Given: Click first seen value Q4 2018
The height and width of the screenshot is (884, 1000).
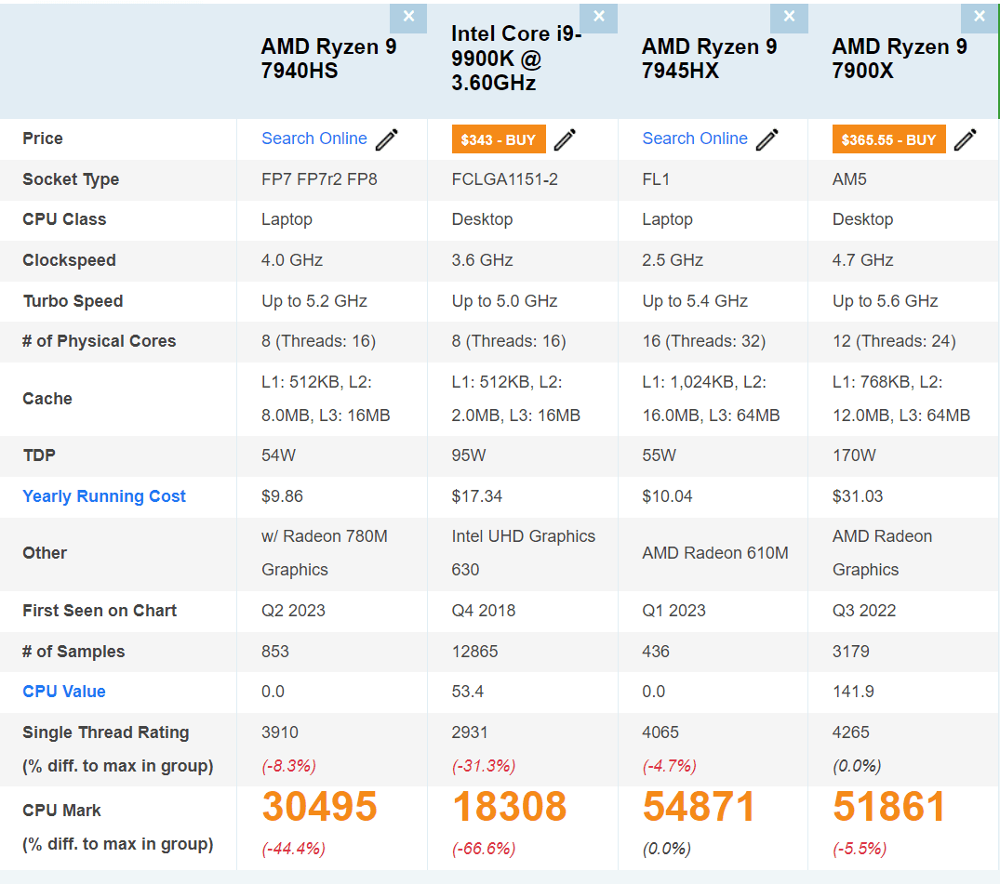Looking at the screenshot, I should (x=484, y=611).
